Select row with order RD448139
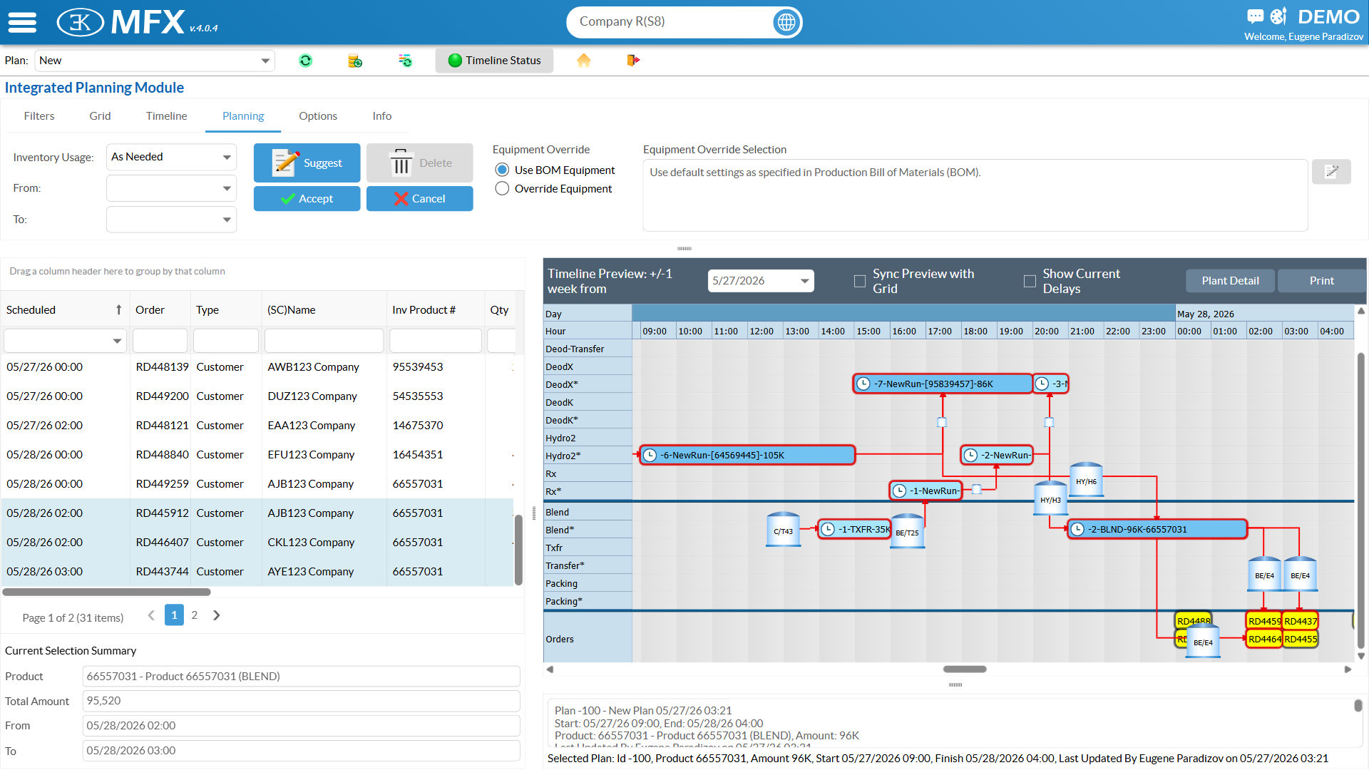 [x=257, y=366]
